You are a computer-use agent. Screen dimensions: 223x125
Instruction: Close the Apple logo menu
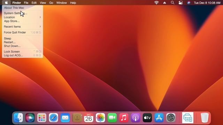click(x=6, y=2)
